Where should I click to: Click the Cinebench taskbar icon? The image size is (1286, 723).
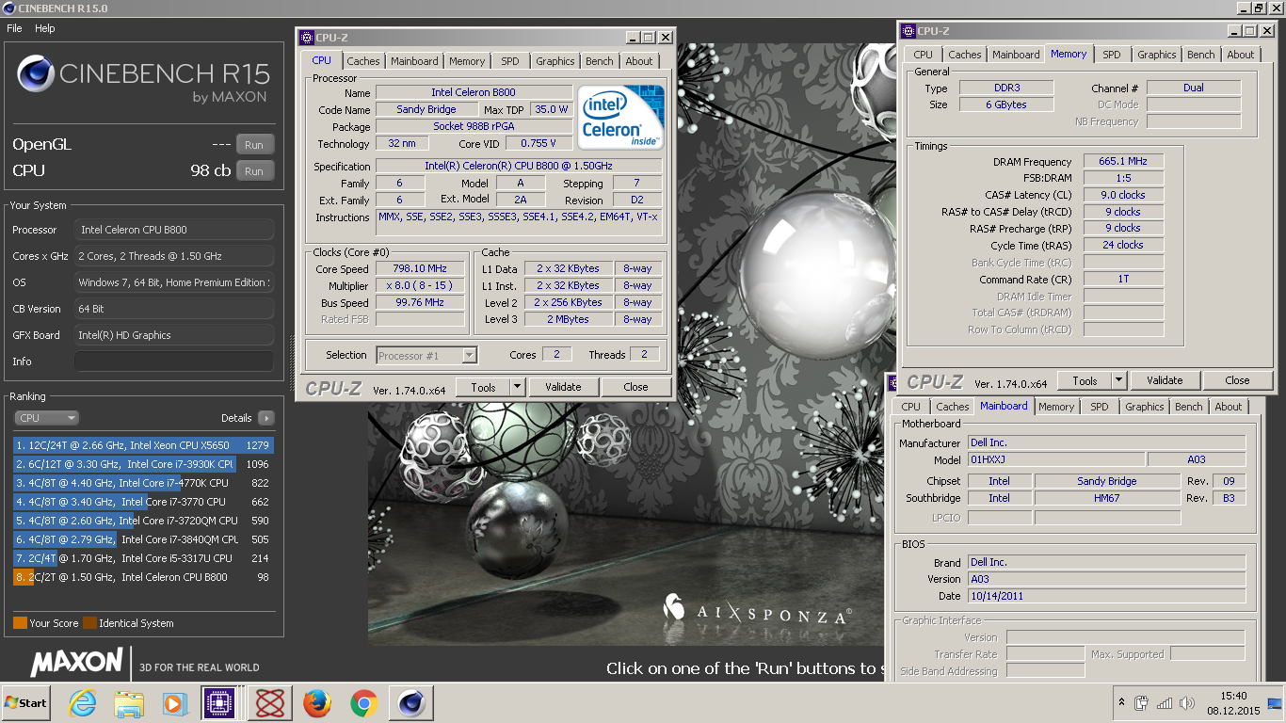[x=410, y=703]
